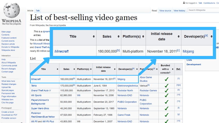219x123 pixels.
Task: Open Xbox Game Studios publisher link
Action: pos(146,79)
